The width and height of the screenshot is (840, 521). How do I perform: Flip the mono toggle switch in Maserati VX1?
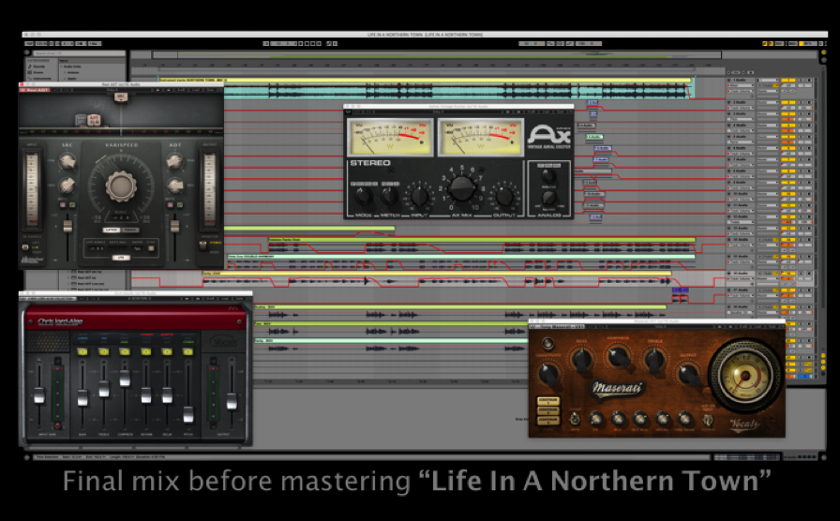tap(575, 418)
